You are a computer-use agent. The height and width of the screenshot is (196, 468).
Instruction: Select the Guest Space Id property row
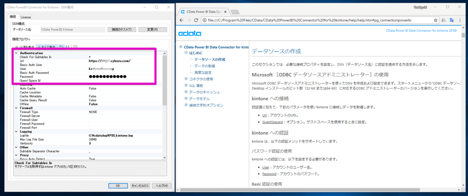pyautogui.click(x=88, y=80)
